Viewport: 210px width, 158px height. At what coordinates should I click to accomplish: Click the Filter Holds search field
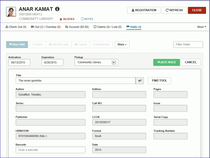(188, 45)
